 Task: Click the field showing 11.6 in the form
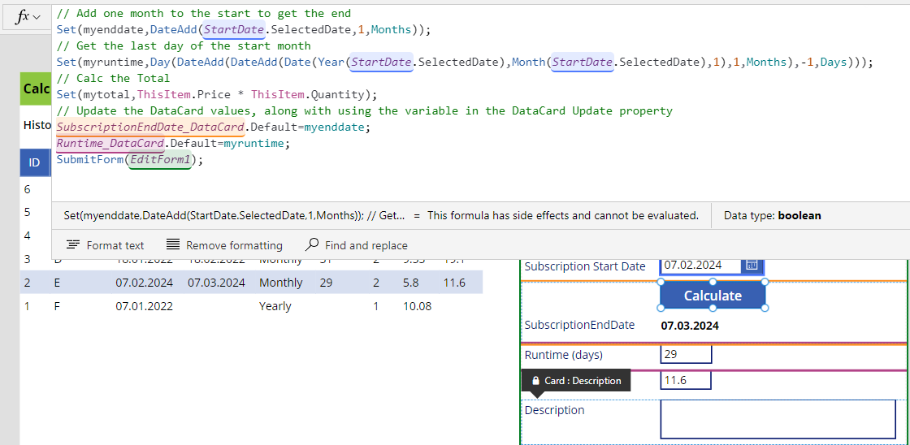[x=686, y=380]
